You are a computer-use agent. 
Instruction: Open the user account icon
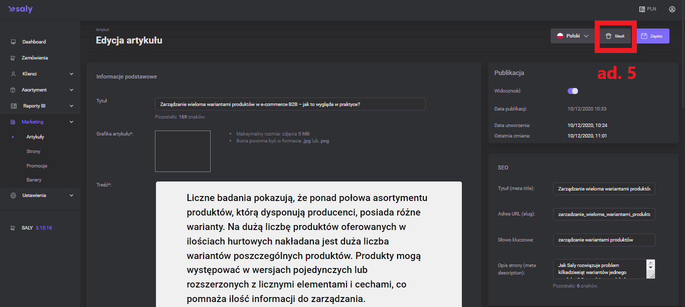[x=672, y=9]
